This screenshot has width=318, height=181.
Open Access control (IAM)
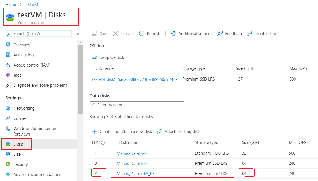click(32, 65)
